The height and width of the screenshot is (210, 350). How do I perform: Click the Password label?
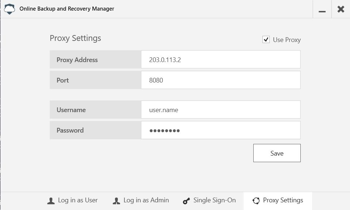pos(70,130)
